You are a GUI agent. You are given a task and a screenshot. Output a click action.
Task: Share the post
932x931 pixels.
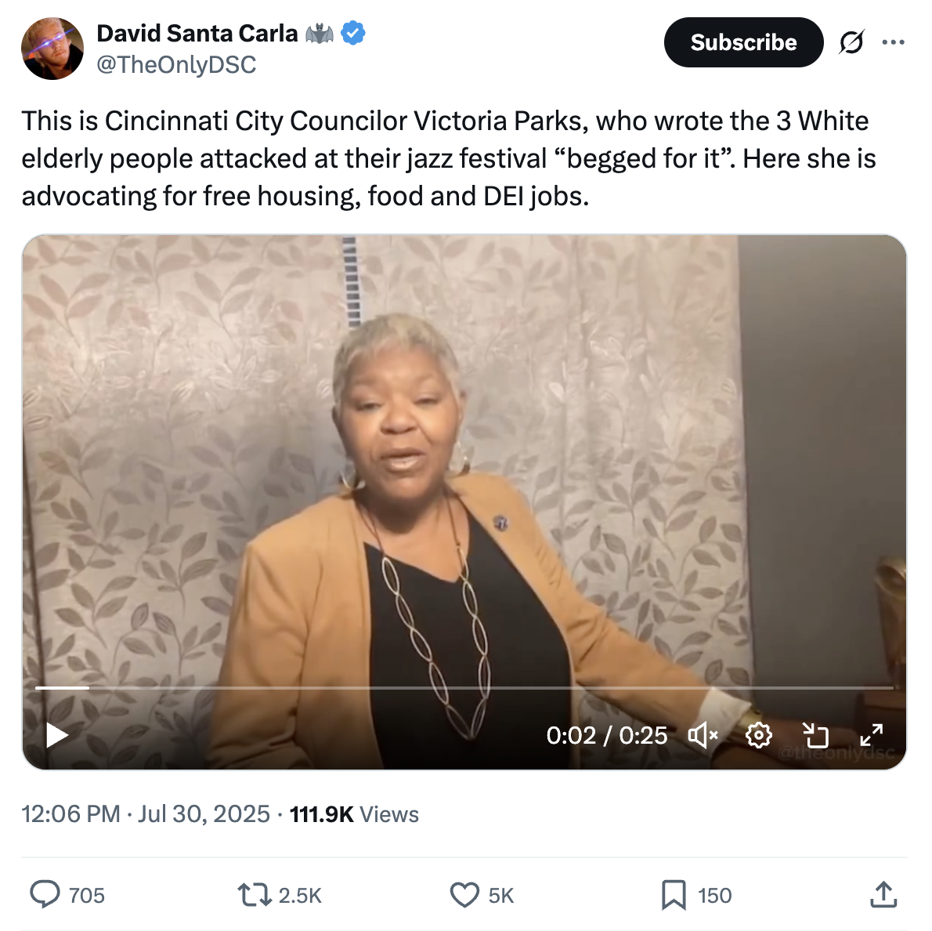[x=883, y=894]
